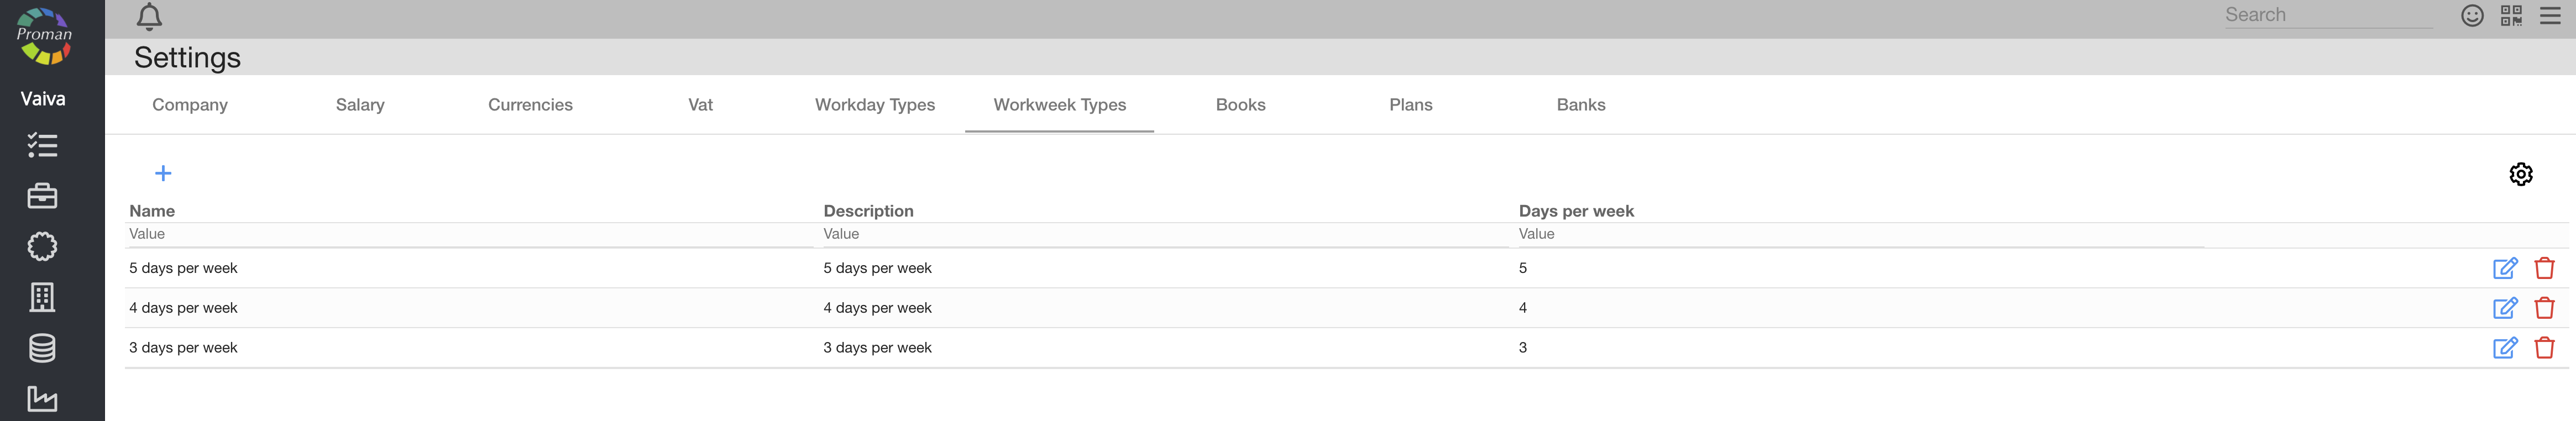
Task: Switch to the Workday Types tab
Action: tap(874, 105)
